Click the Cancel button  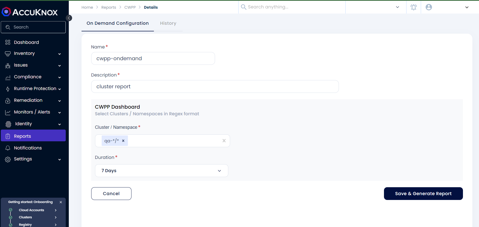pos(111,194)
